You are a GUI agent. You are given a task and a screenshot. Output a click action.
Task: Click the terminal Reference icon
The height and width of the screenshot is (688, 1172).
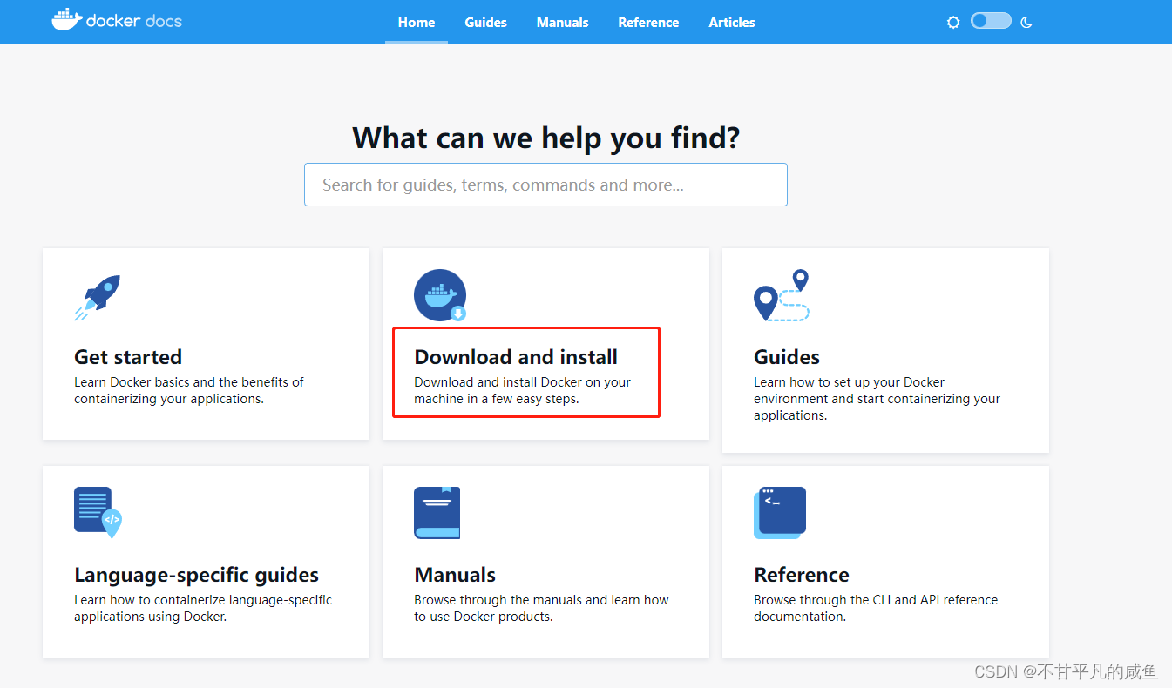pyautogui.click(x=780, y=512)
